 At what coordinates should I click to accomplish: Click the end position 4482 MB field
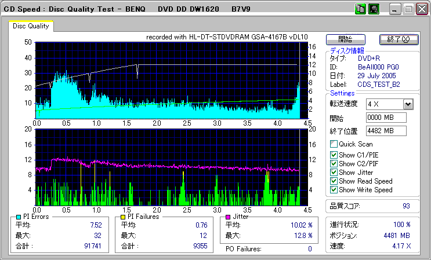[386, 130]
